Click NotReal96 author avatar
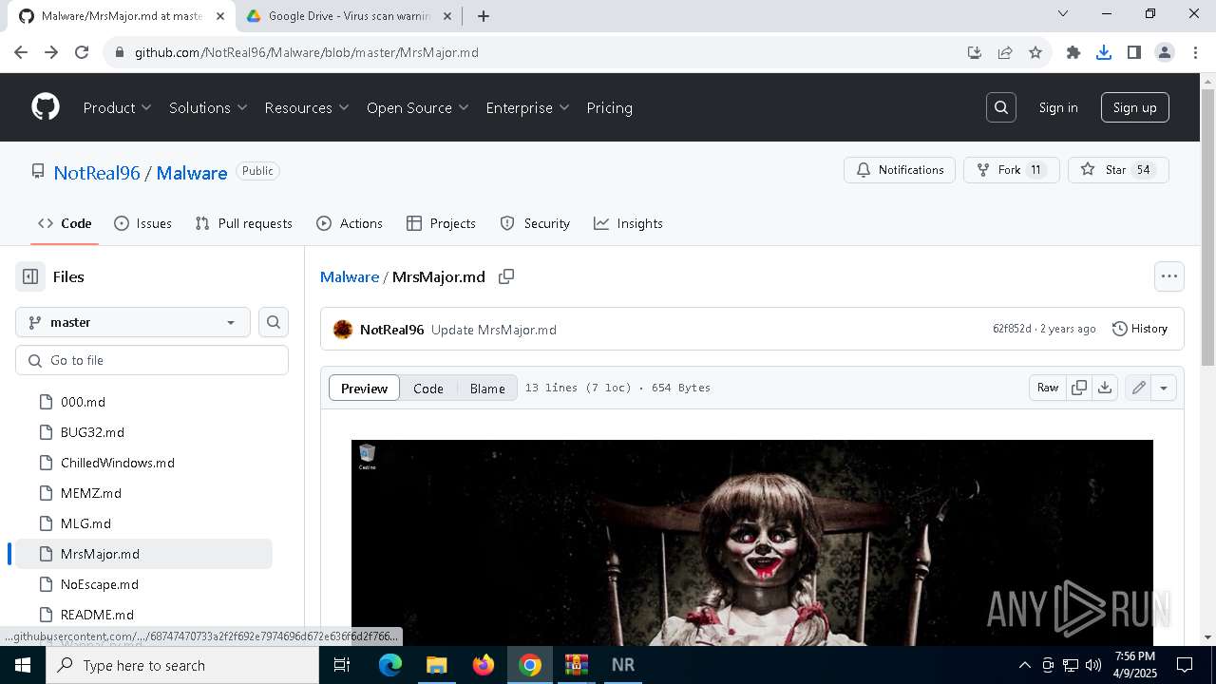 [343, 330]
